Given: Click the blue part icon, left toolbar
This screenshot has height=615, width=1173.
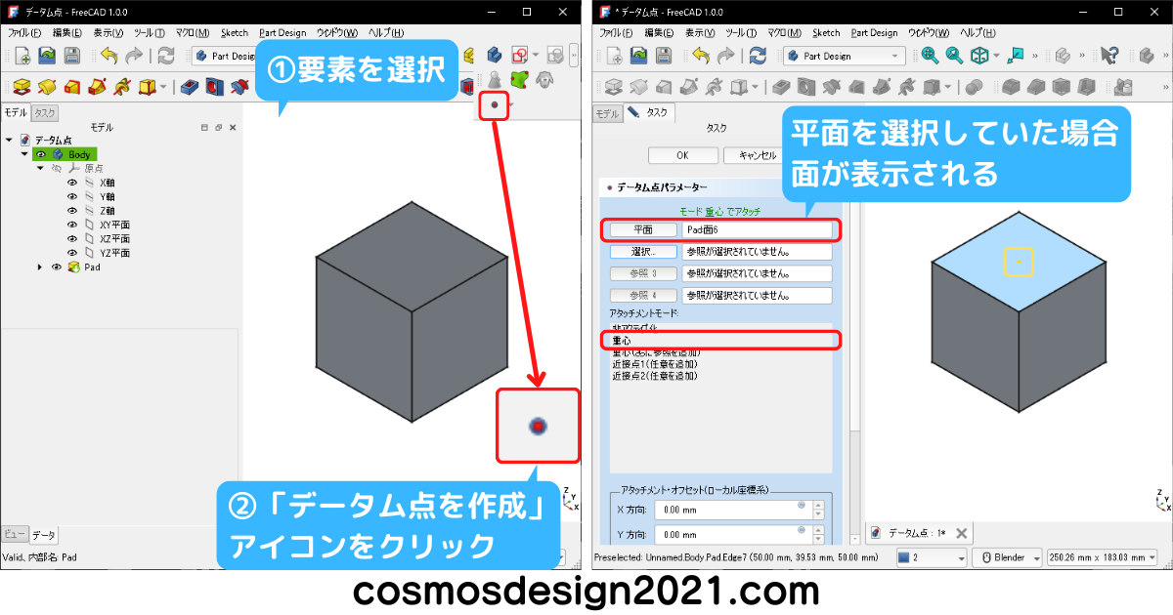Looking at the screenshot, I should tap(495, 56).
